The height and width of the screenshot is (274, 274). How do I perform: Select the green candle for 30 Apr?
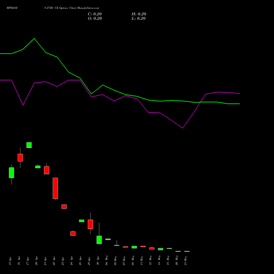coord(99,240)
